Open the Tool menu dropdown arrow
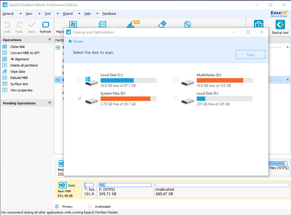 point(57,14)
